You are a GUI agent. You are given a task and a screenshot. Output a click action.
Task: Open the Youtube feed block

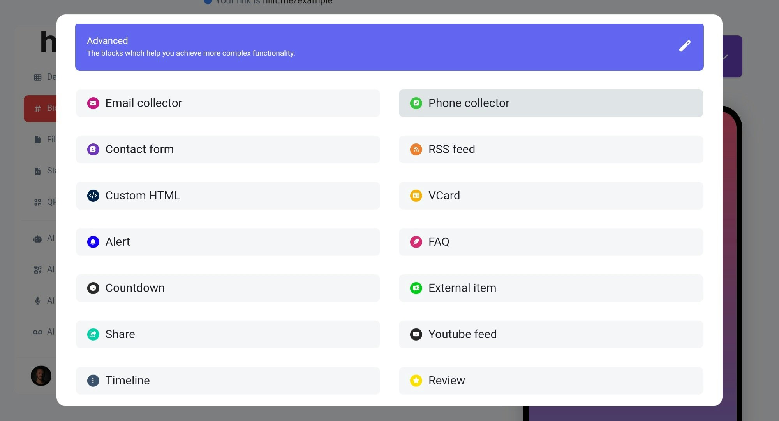coord(551,334)
